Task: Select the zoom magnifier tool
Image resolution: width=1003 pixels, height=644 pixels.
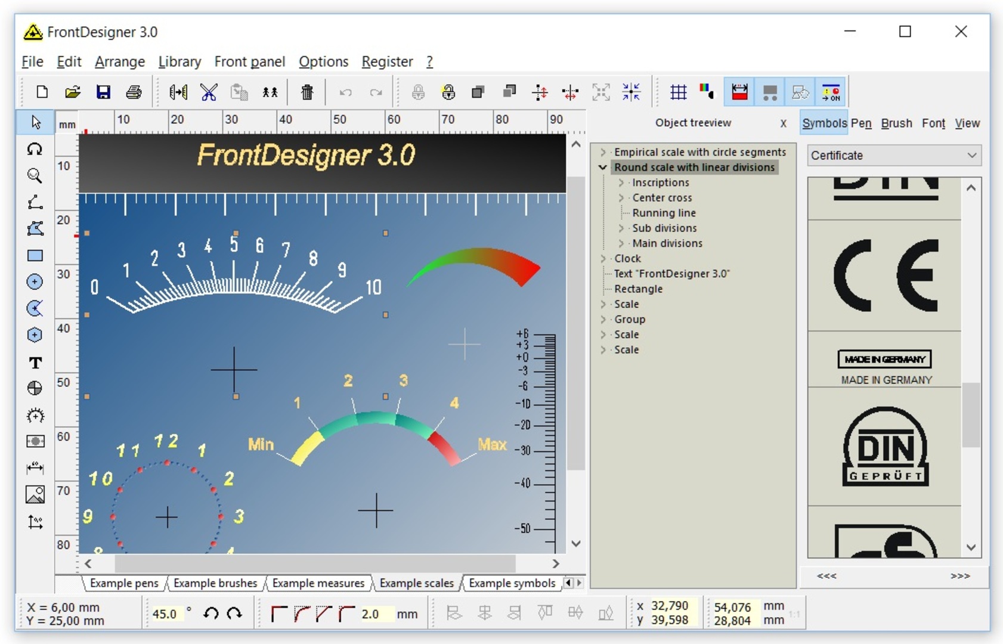Action: (x=35, y=175)
